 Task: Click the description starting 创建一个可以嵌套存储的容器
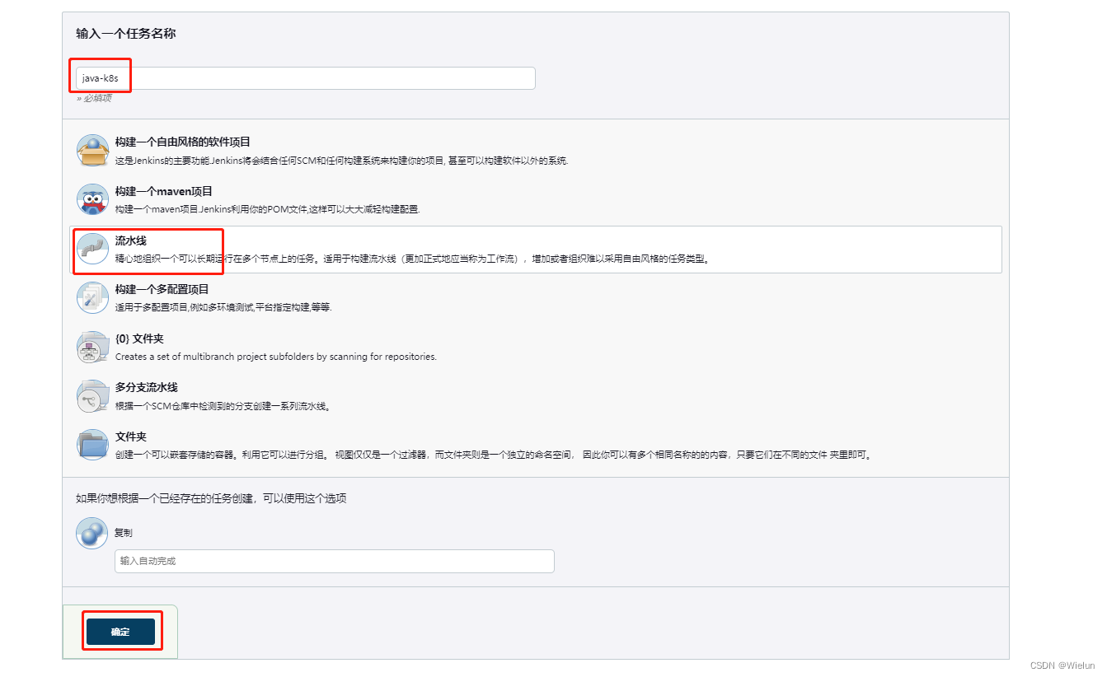(494, 455)
